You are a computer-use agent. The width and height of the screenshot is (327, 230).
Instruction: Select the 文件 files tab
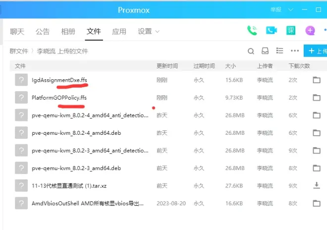pos(94,32)
